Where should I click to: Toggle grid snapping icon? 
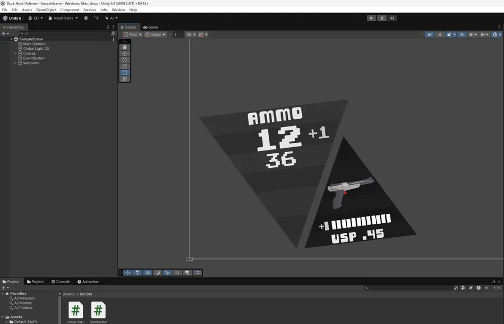pos(189,35)
